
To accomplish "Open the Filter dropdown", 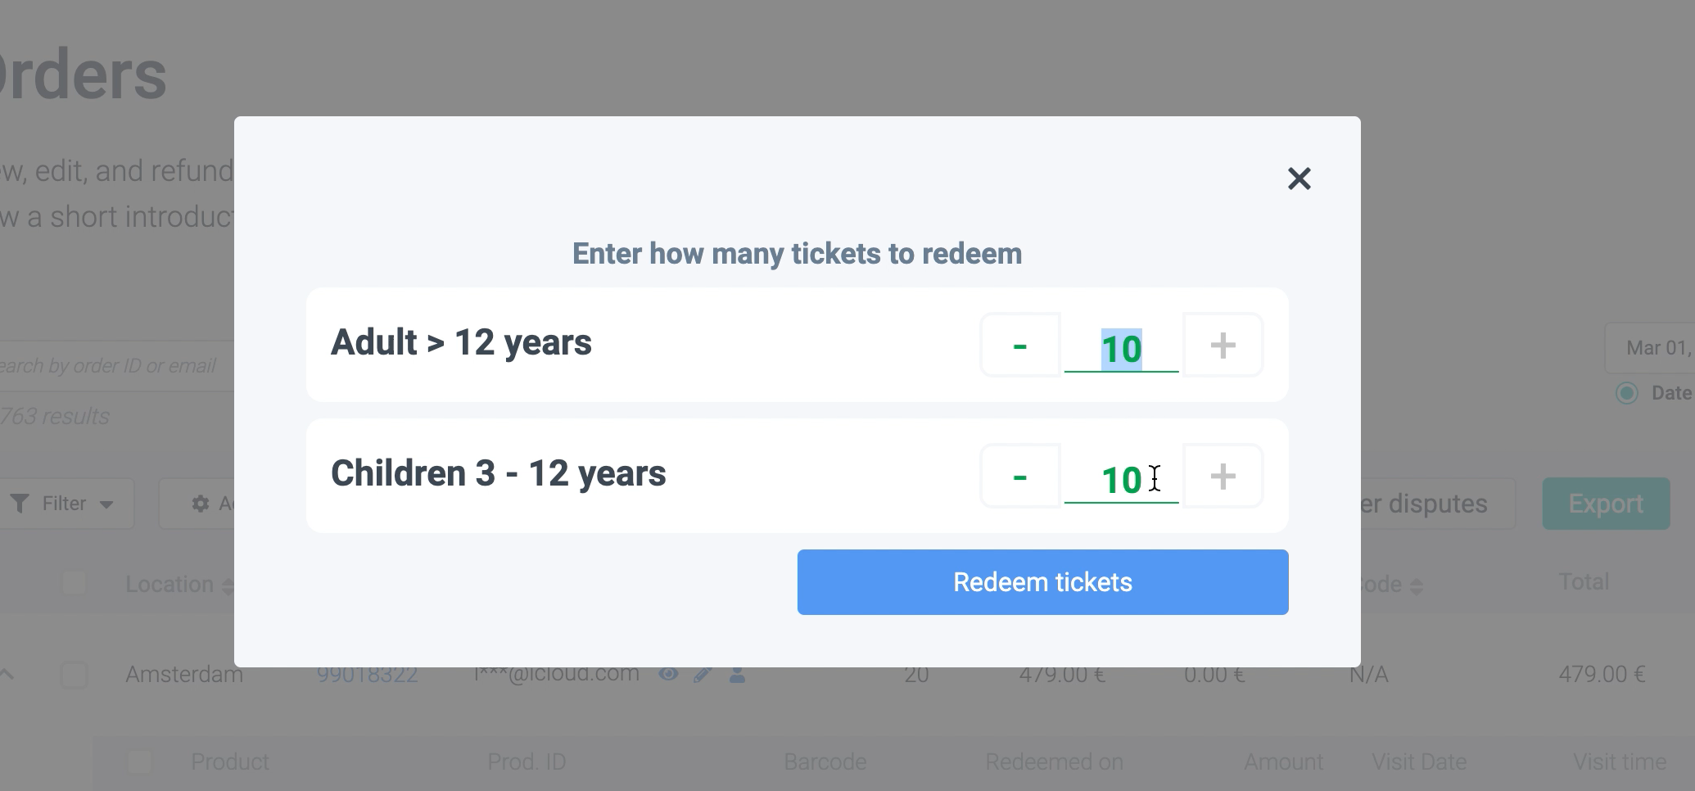I will point(64,504).
